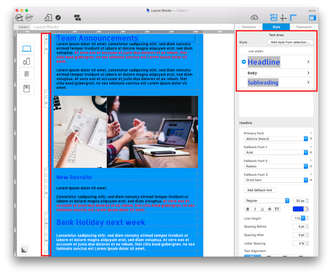Toggle all caps TT formatting
Viewport: 332px width, 276px height.
coord(277,209)
